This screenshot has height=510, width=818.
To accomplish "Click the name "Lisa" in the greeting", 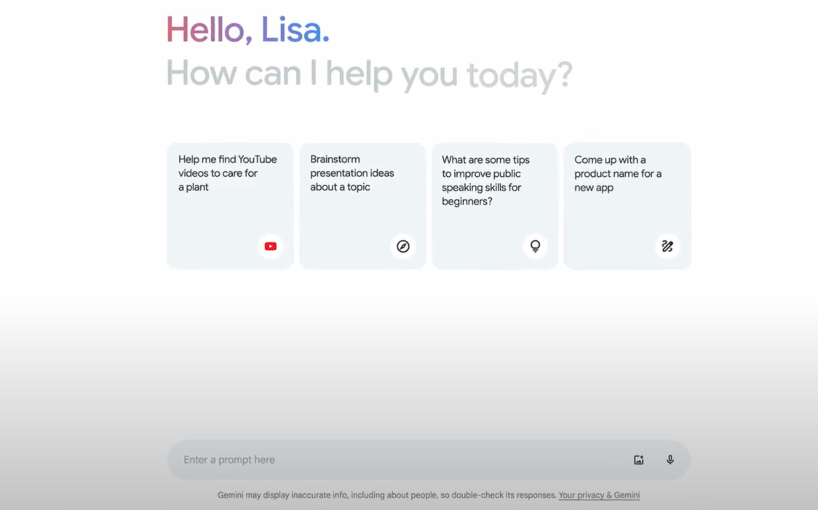I will click(x=294, y=31).
